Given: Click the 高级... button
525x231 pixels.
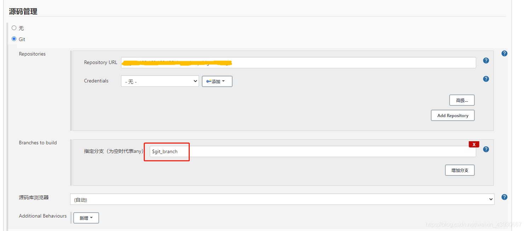Looking at the screenshot, I should [462, 100].
